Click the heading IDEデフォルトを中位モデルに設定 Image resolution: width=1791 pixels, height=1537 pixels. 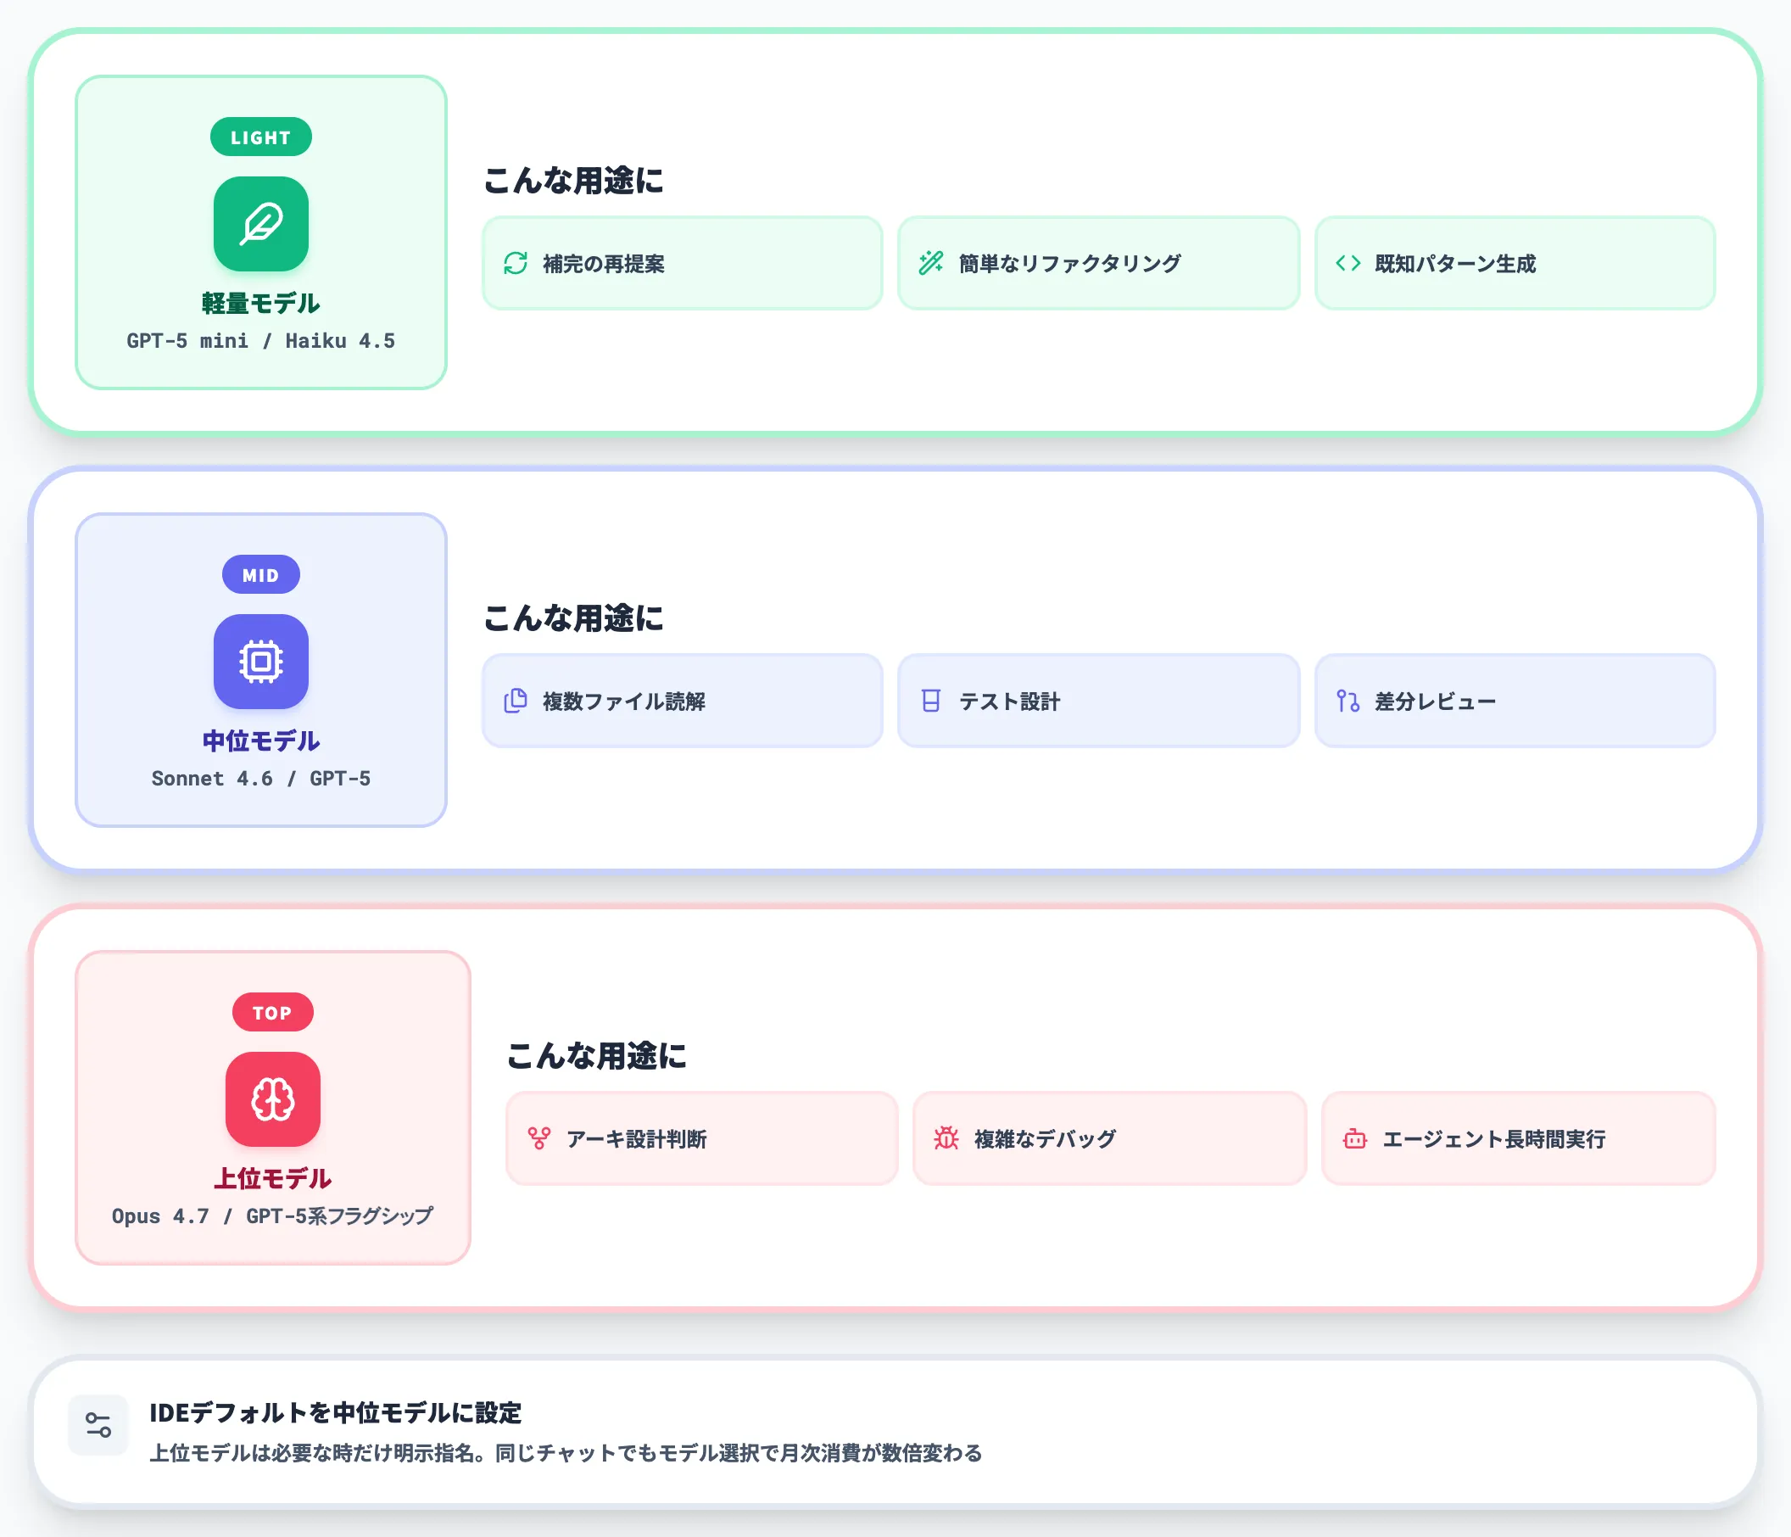[335, 1412]
